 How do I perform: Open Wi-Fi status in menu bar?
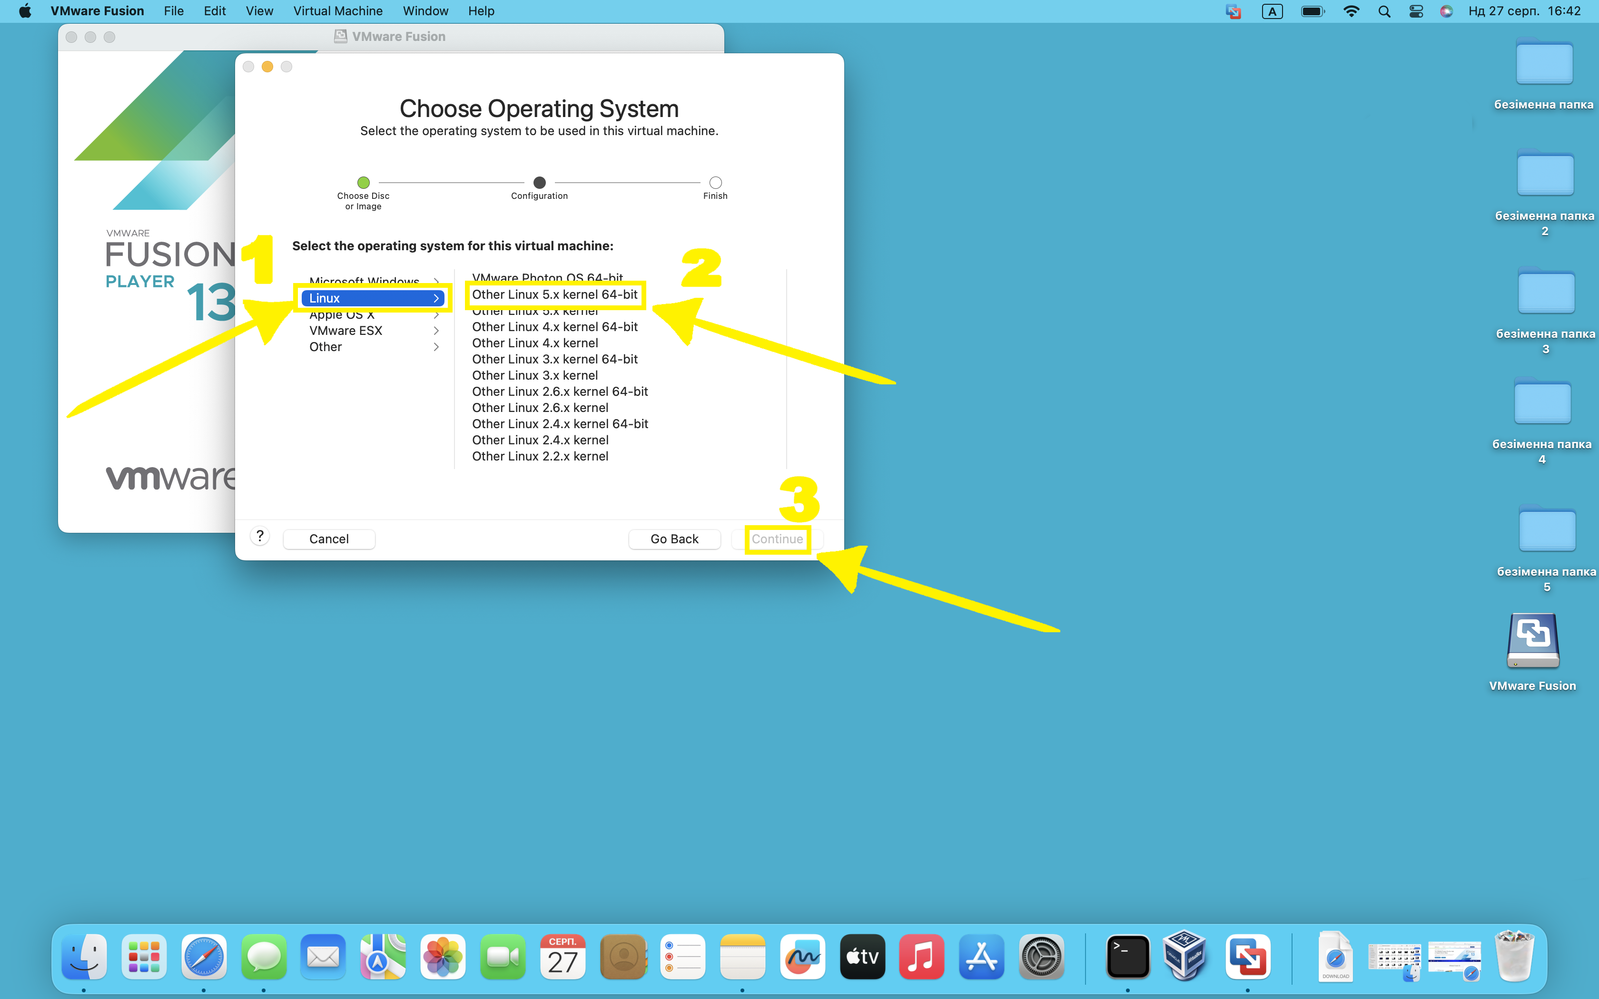[x=1351, y=11]
